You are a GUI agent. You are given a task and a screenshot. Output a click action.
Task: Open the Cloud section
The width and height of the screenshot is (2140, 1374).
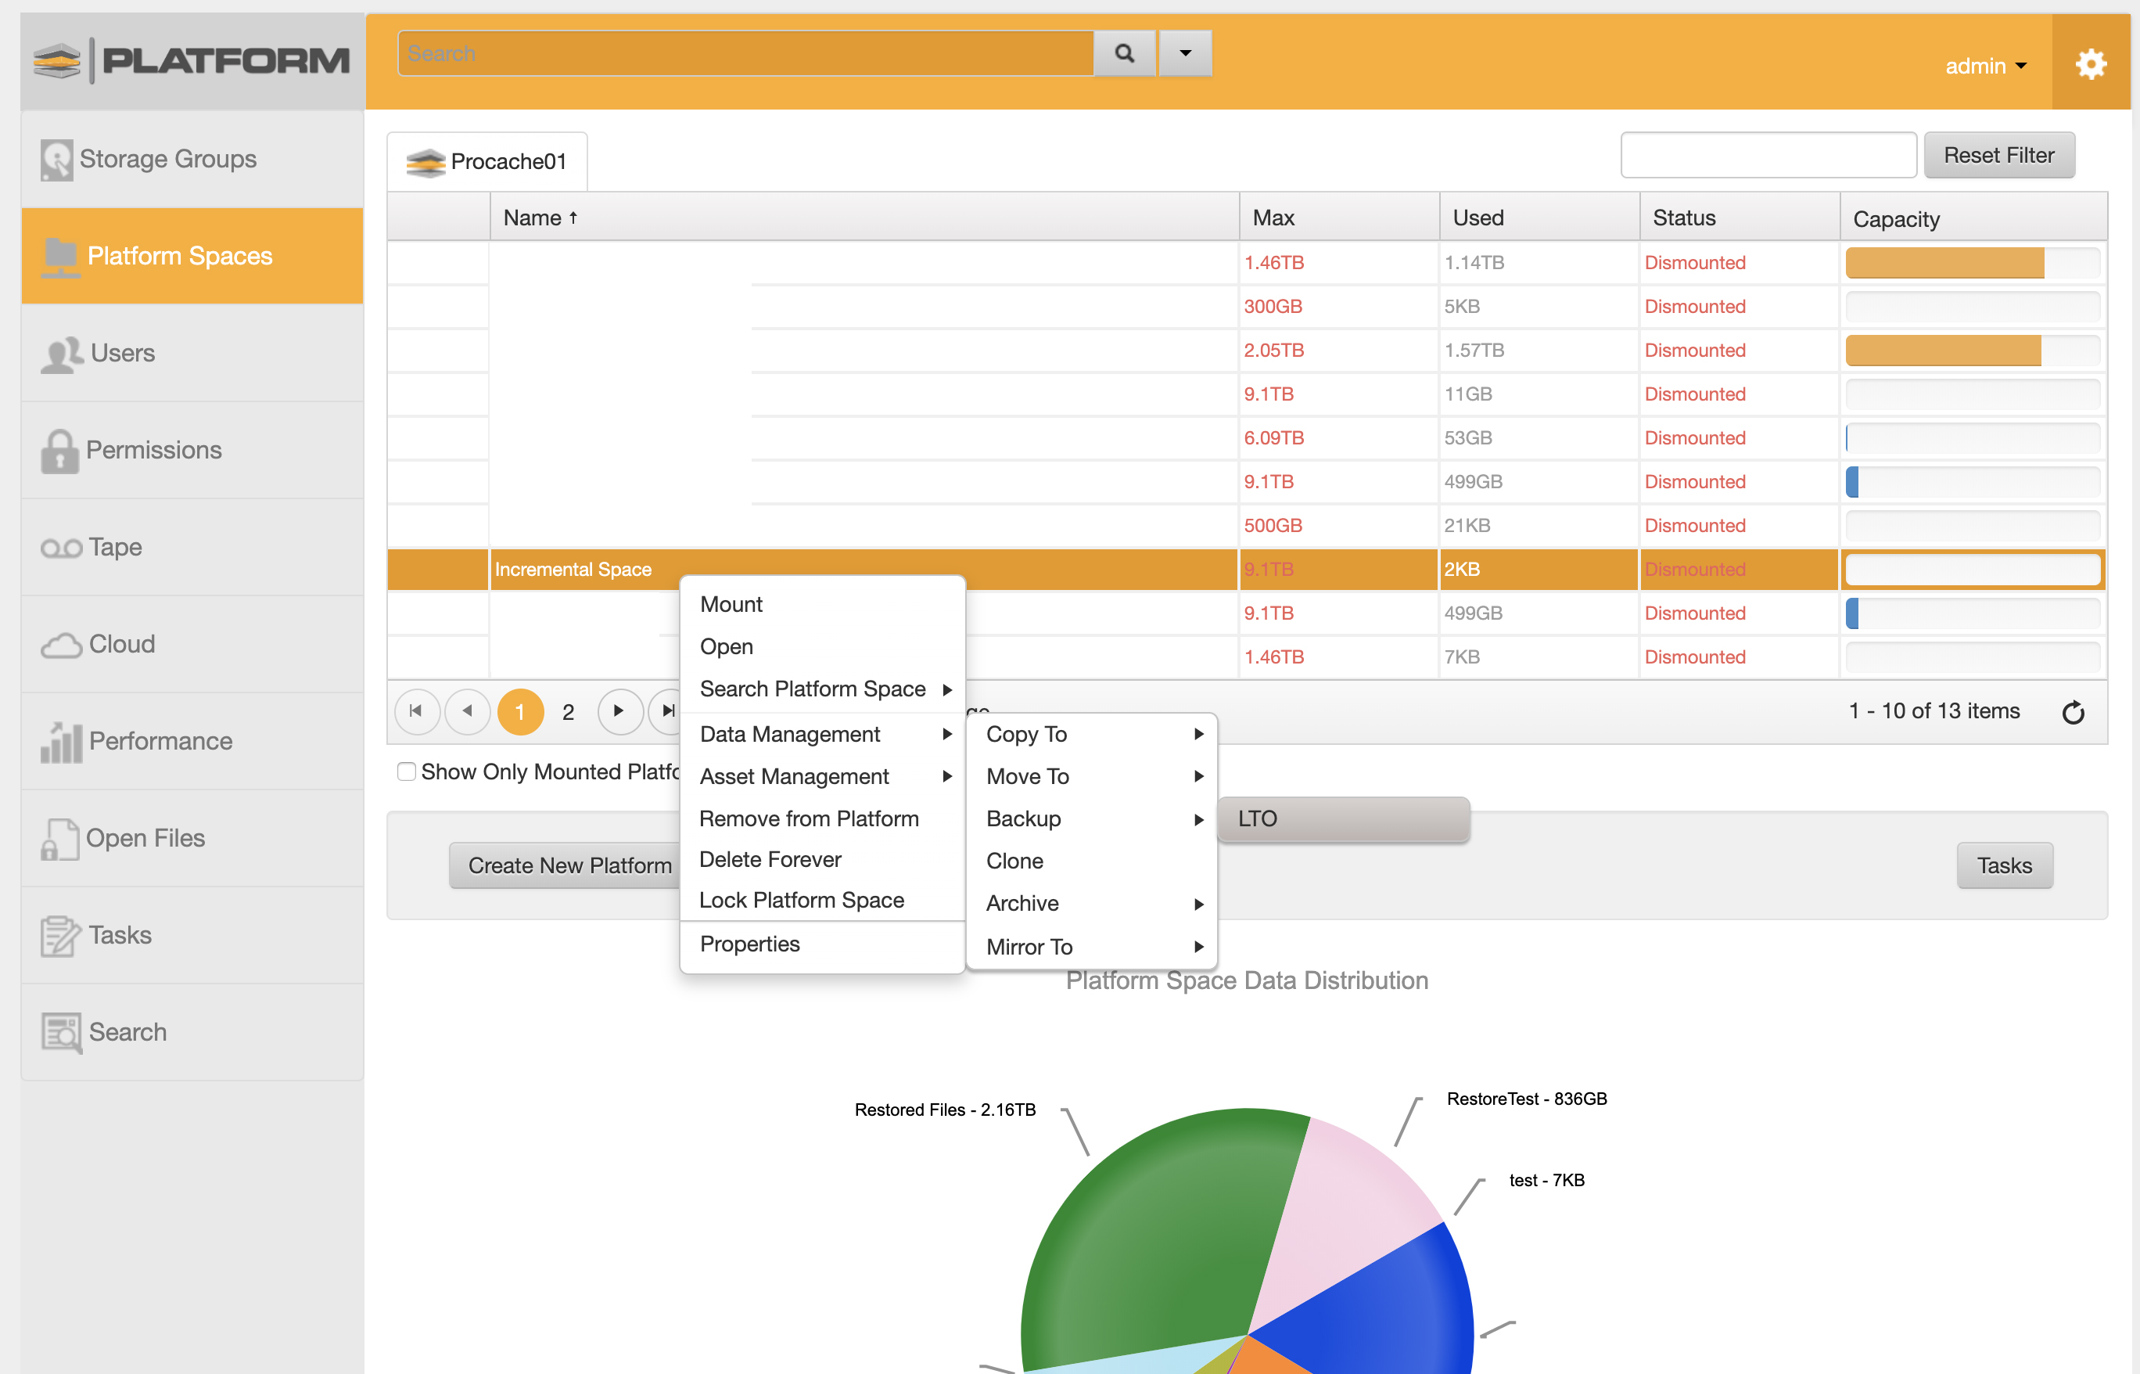pyautogui.click(x=120, y=644)
